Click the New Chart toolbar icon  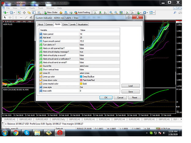(x=5, y=13)
